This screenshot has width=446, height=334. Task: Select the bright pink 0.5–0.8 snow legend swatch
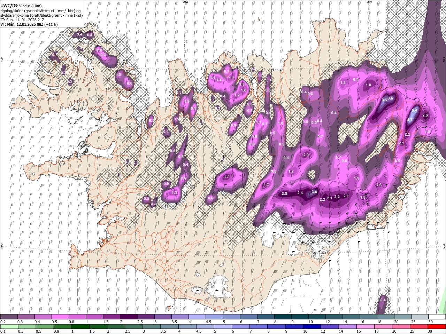[x=60, y=317]
